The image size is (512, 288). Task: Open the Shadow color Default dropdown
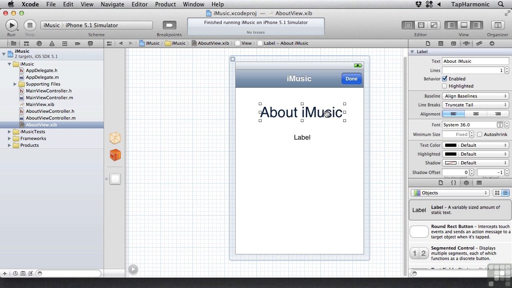(x=484, y=163)
